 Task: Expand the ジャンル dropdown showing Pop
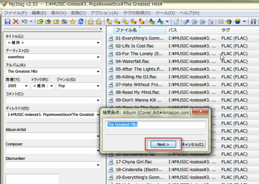pos(98,86)
